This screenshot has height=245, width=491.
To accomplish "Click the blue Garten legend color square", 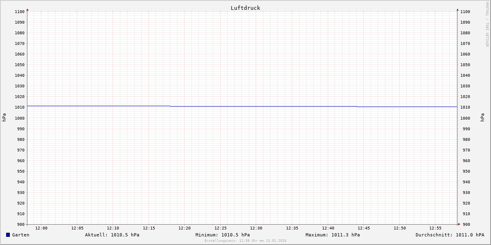I will click(8, 235).
